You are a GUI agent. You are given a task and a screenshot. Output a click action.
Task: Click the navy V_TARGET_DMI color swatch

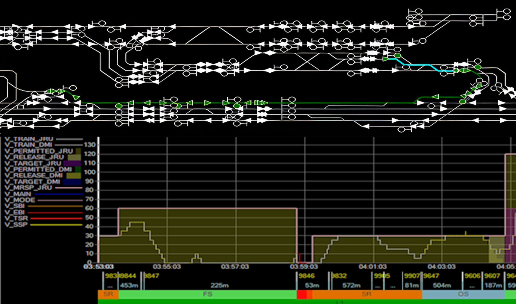click(x=72, y=182)
